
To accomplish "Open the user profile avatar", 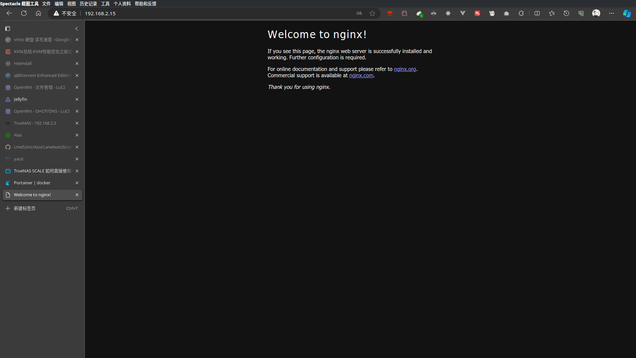I will (596, 13).
